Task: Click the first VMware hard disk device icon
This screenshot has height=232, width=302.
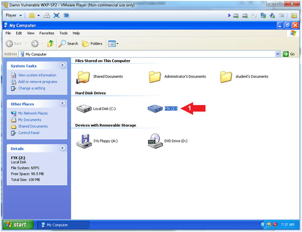Action: point(236,16)
